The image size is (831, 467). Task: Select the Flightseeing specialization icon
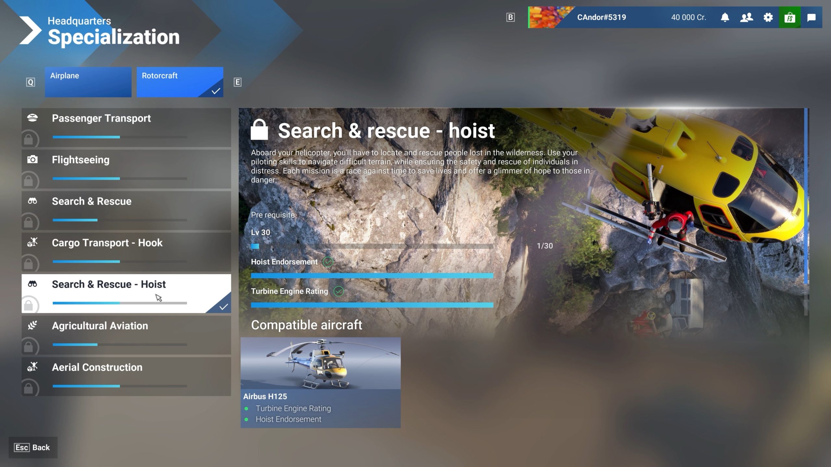coord(33,159)
